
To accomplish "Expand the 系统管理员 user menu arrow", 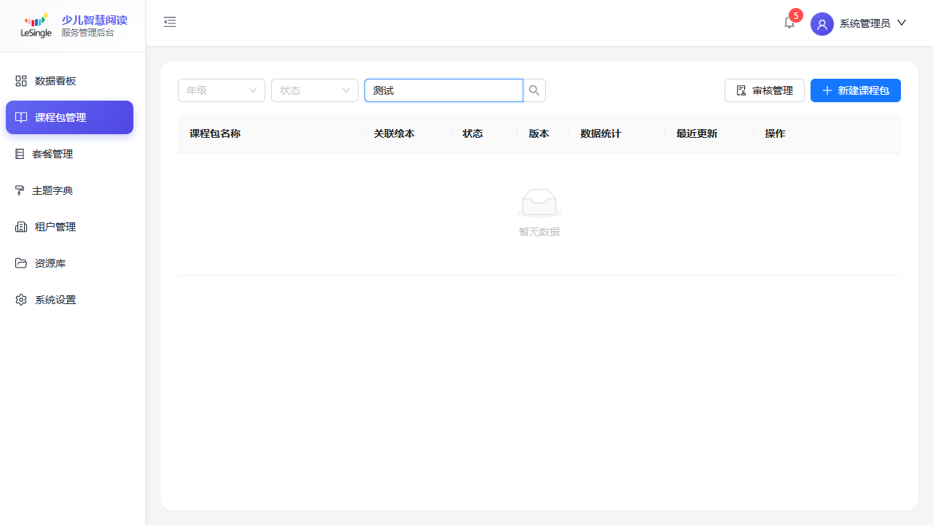I will [x=902, y=23].
